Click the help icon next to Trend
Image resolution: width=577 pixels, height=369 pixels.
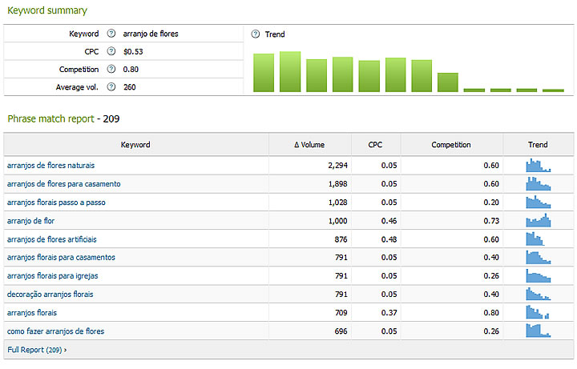255,34
